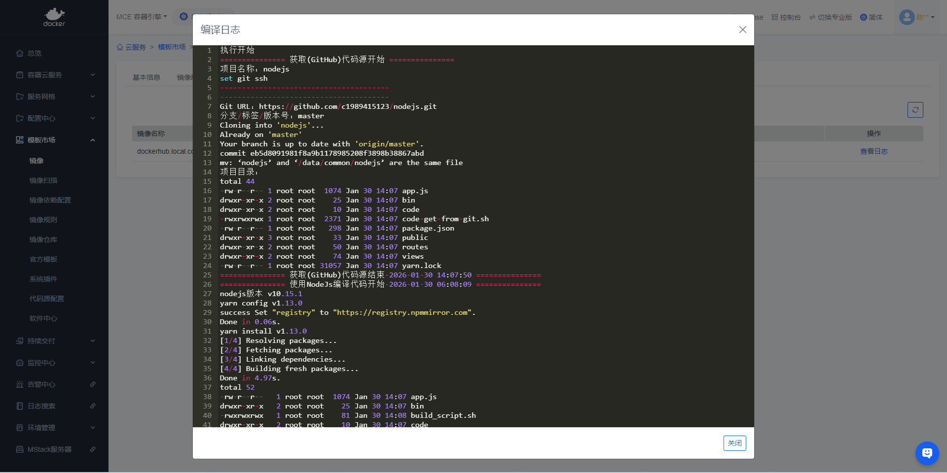Click the refresh icon button
The image size is (947, 473).
915,110
